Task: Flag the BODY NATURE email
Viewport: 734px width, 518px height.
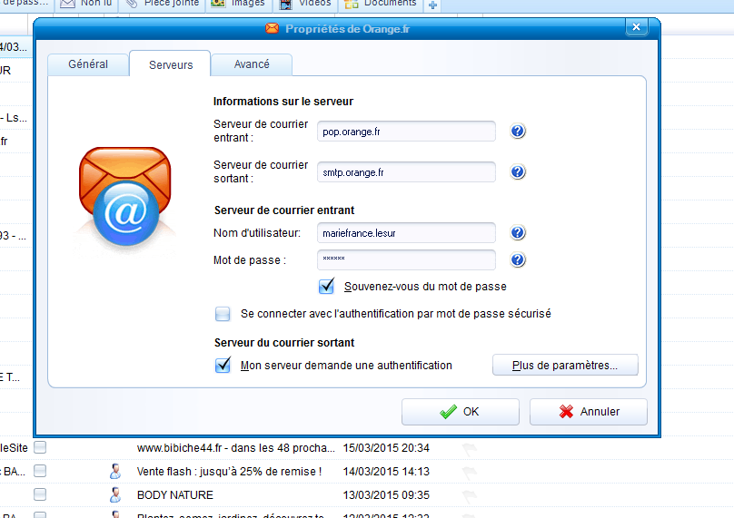Action: pos(469,495)
